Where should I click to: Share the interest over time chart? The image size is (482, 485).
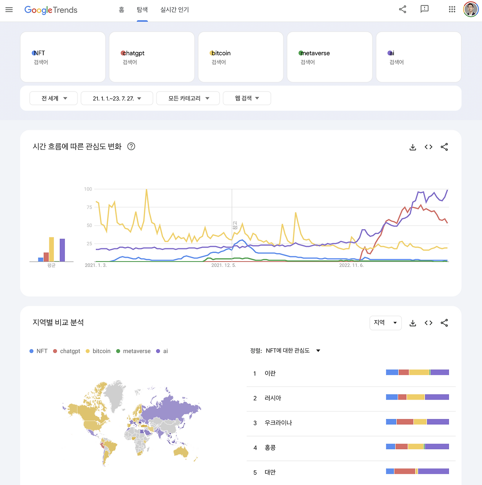click(x=444, y=147)
